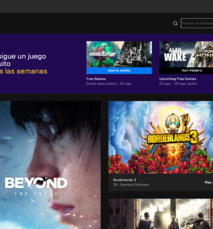
Task: Click the Borderlands 3 title text
Action: coord(125,180)
